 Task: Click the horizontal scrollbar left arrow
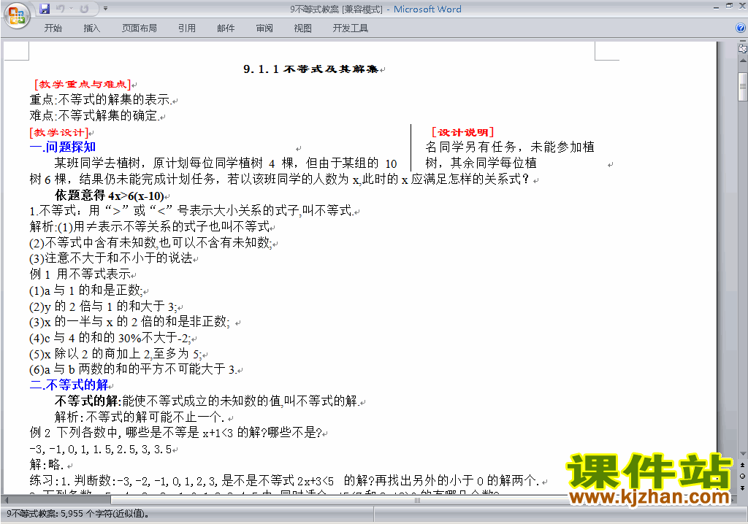7,500
